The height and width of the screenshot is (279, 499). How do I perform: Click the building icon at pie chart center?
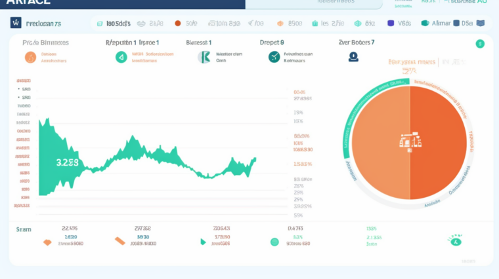point(410,140)
